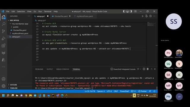Open Microsoft Teams from the taskbar
Viewport: 190px width, 107px height.
click(x=58, y=95)
